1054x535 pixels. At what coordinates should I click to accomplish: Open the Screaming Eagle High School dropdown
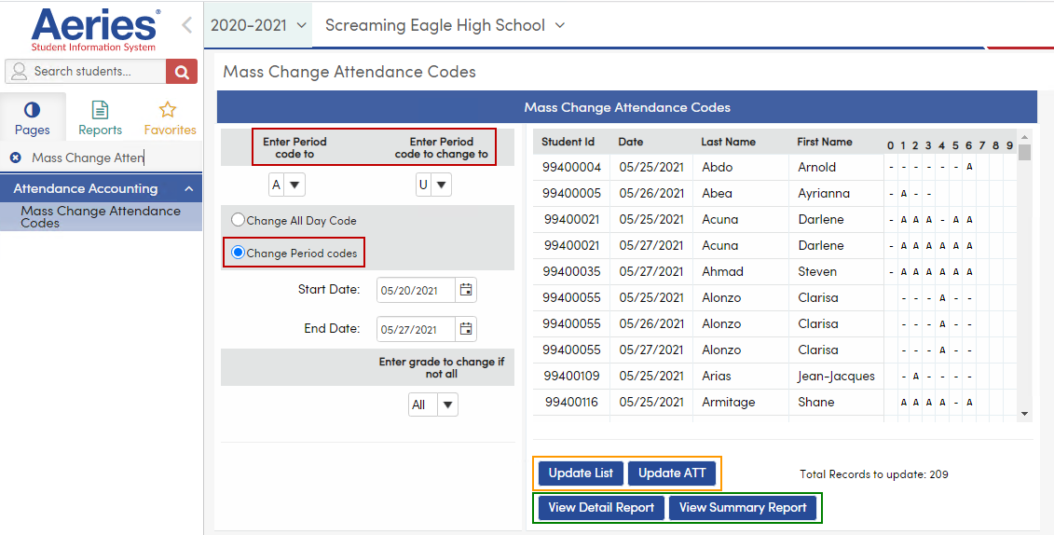tap(445, 25)
